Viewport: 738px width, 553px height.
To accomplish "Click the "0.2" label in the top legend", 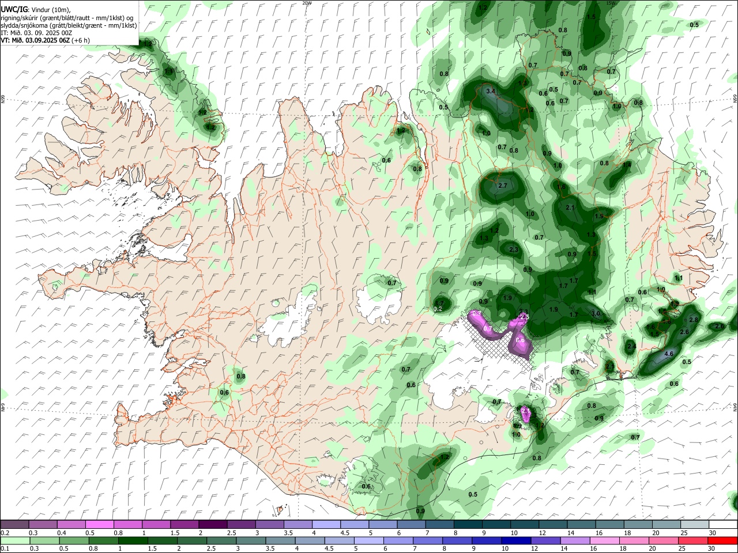I will tap(5, 532).
